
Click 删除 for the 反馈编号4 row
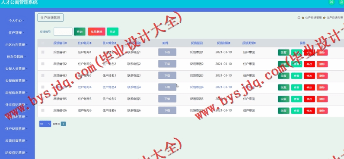322,87
